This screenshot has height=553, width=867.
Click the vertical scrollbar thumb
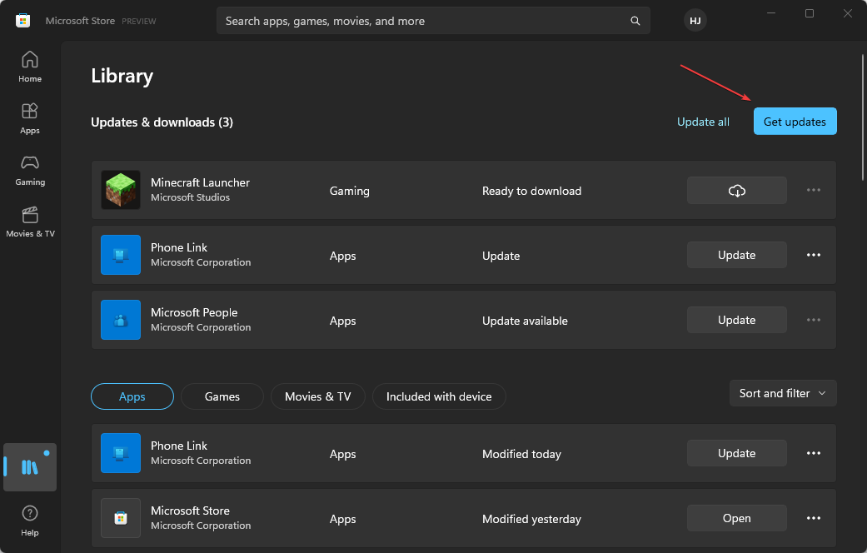[863, 117]
